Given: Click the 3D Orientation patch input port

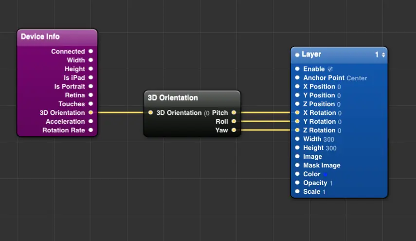Looking at the screenshot, I should point(150,112).
